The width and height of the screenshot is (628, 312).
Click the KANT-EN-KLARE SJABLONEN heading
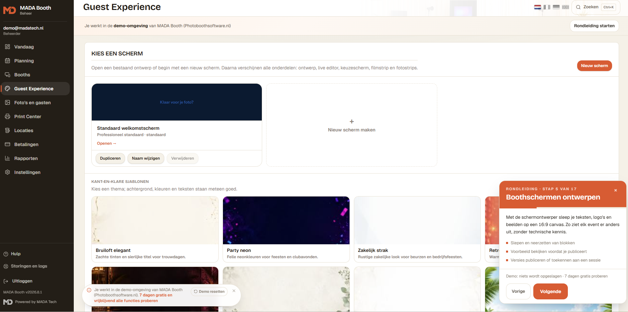(x=120, y=182)
